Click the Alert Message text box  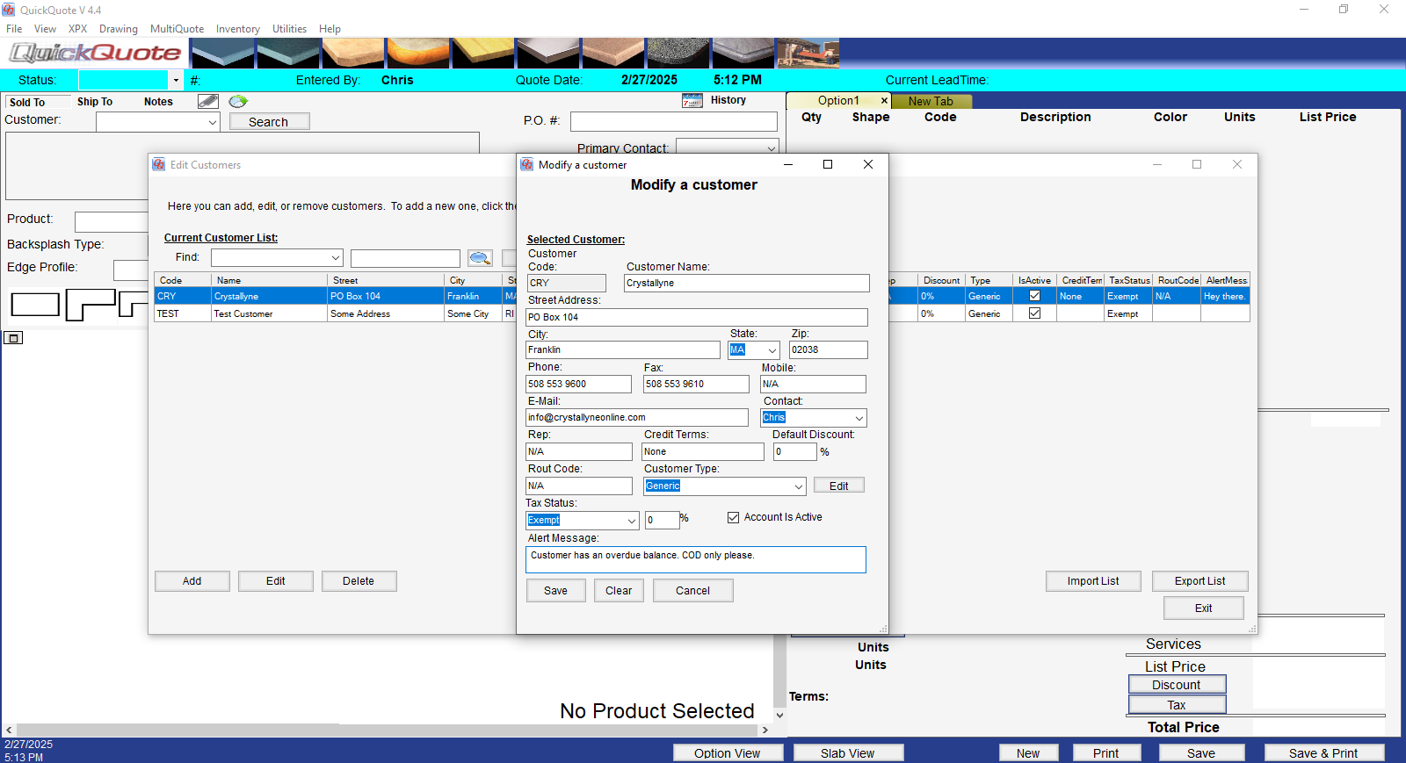click(696, 560)
